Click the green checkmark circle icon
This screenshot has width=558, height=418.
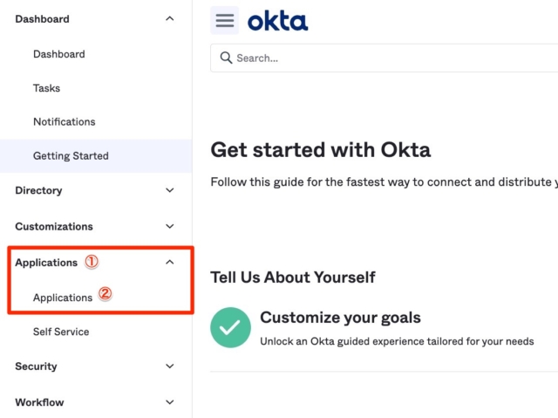230,327
